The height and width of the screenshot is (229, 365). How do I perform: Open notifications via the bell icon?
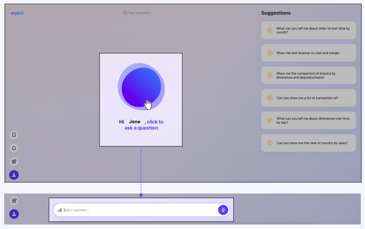[14, 148]
